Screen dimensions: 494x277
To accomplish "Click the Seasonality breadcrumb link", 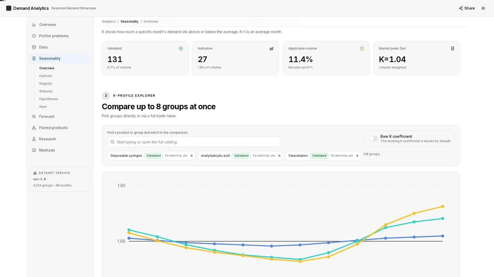I will 129,22.
